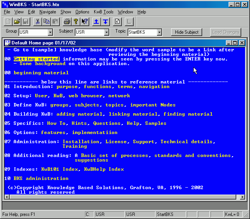
Task: Open the Training link
Action: pos(75,146)
